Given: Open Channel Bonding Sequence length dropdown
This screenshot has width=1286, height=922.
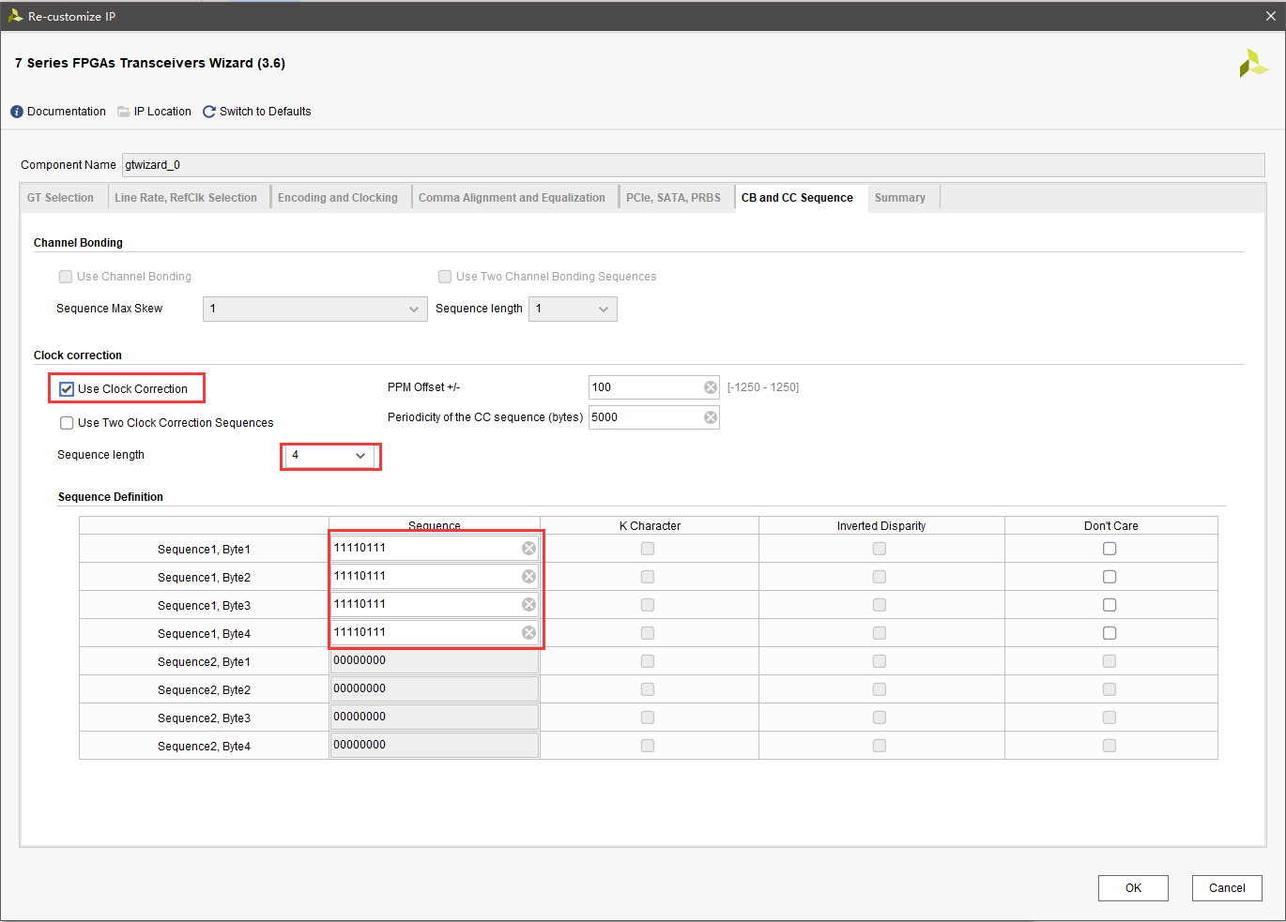Looking at the screenshot, I should (573, 309).
